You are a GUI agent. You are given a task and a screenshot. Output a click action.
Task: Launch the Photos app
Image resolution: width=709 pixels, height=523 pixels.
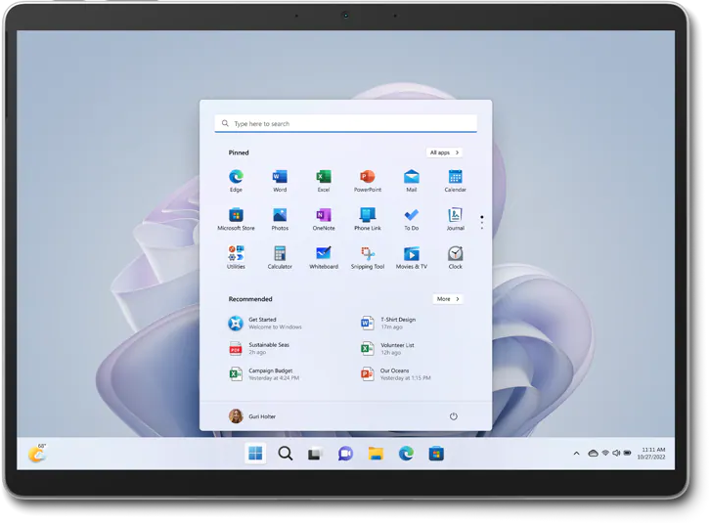(x=280, y=219)
